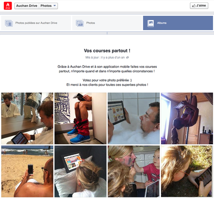Switch to the Photos tab

pos(107,23)
